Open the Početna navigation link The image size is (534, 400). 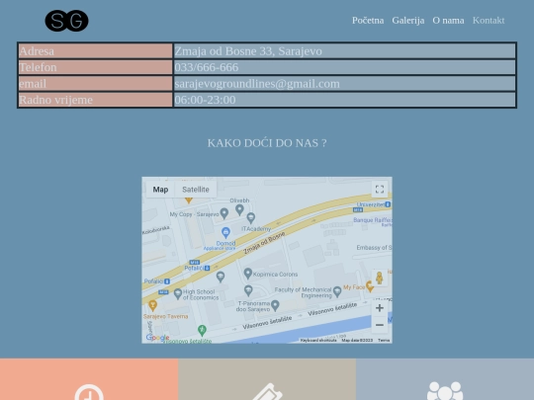(x=368, y=21)
